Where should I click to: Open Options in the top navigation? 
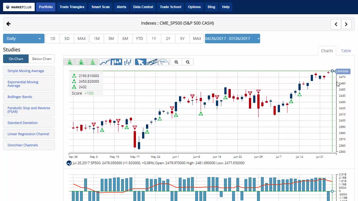(x=194, y=7)
